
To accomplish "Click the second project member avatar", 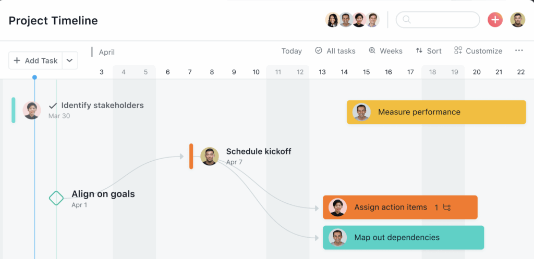I will click(x=346, y=20).
